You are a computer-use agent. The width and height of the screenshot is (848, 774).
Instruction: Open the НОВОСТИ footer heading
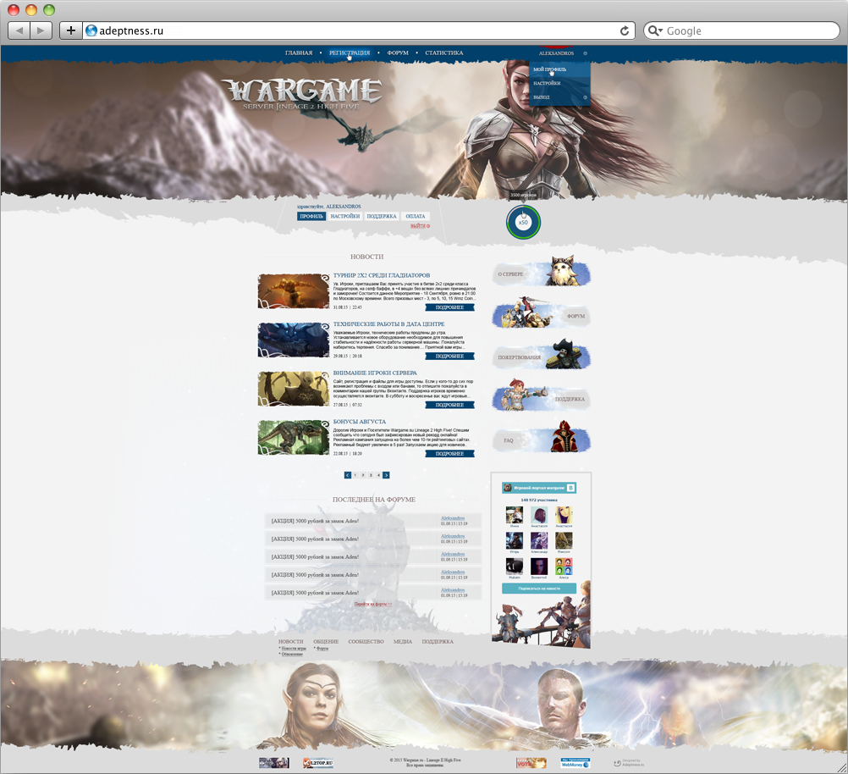pos(291,641)
